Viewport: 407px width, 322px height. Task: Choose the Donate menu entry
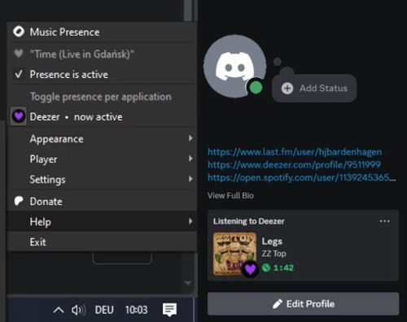102,201
